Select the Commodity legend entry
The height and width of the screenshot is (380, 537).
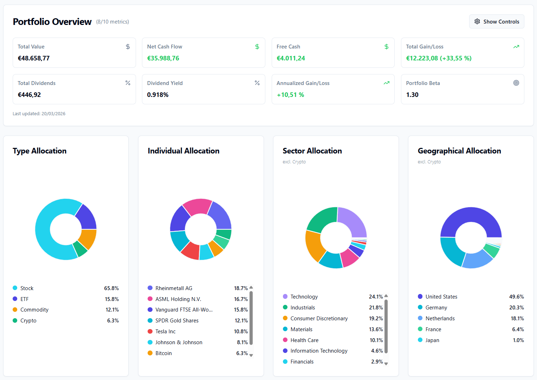(66, 309)
